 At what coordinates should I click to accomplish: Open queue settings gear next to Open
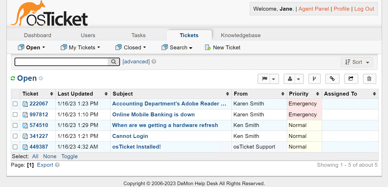(x=41, y=78)
